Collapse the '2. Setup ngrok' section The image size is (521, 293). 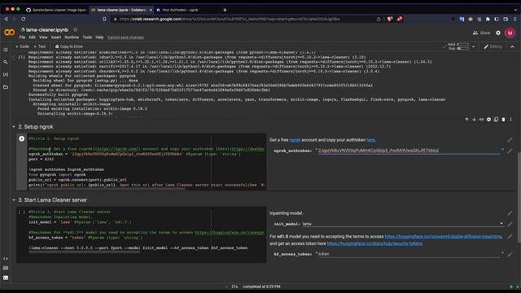click(14, 127)
